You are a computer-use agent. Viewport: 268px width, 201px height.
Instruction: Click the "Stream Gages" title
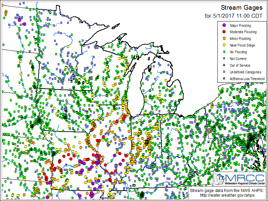(242, 8)
